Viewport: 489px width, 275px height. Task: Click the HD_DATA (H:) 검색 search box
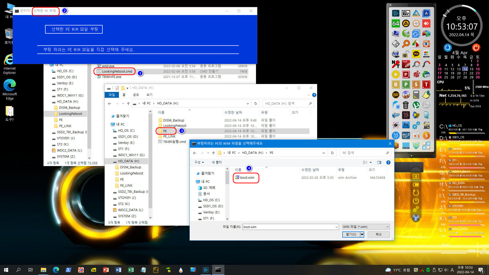click(288, 104)
